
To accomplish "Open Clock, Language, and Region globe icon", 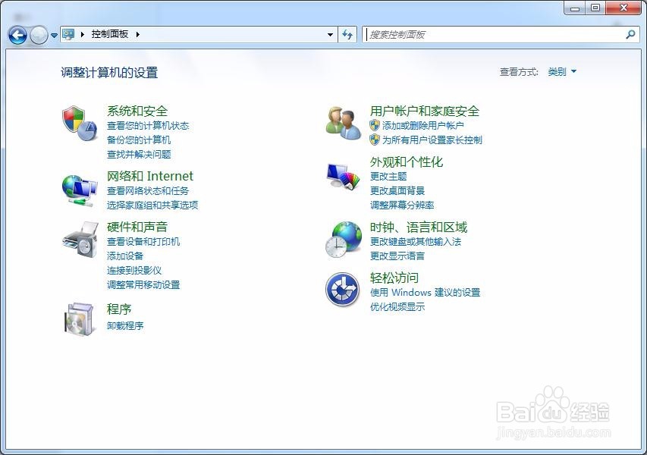I will pyautogui.click(x=343, y=238).
